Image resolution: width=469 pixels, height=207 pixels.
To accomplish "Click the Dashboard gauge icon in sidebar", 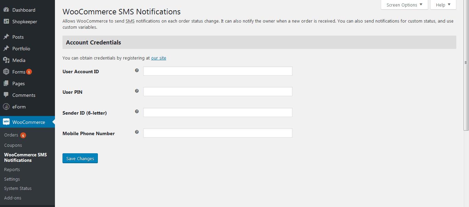I will point(6,10).
